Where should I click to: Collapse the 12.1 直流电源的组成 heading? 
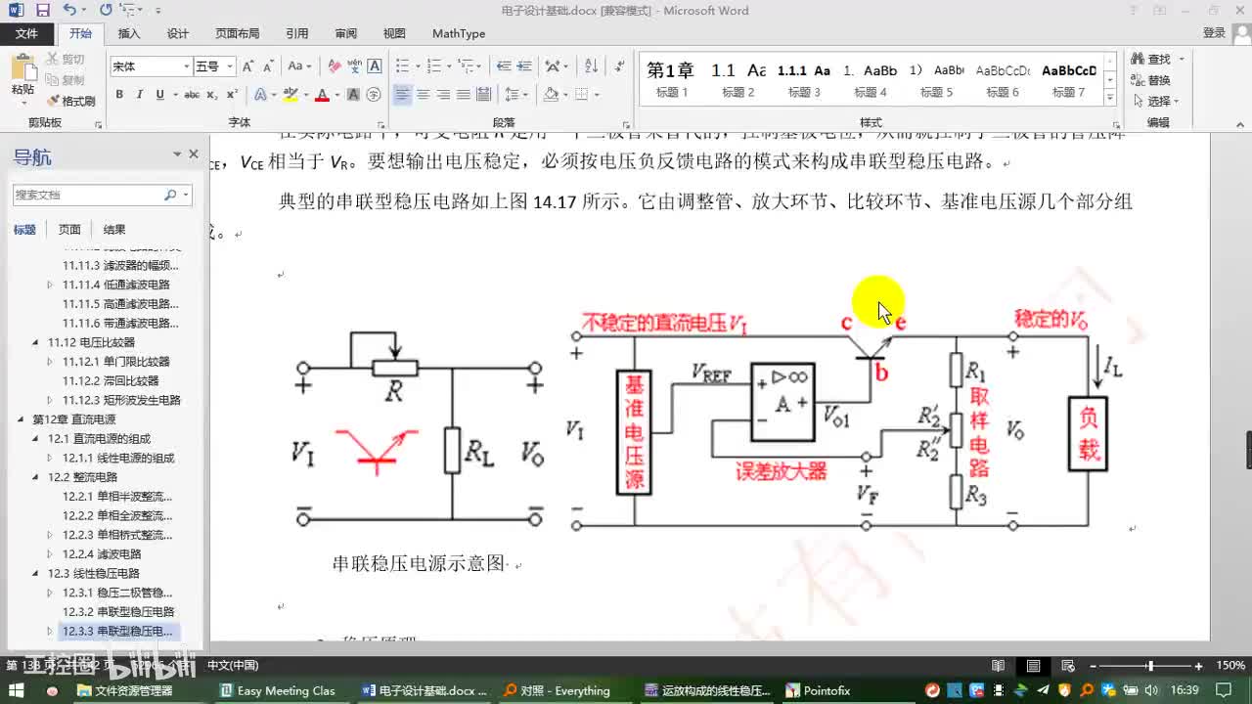click(x=36, y=438)
